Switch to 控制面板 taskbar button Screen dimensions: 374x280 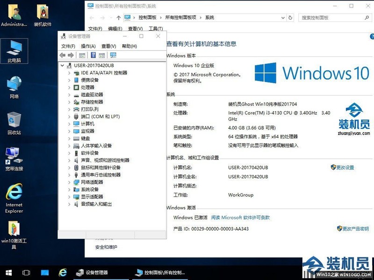point(160,273)
